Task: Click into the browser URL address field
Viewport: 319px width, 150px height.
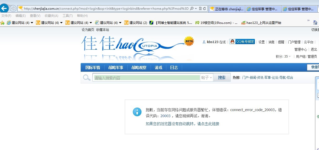Action: click(106, 8)
